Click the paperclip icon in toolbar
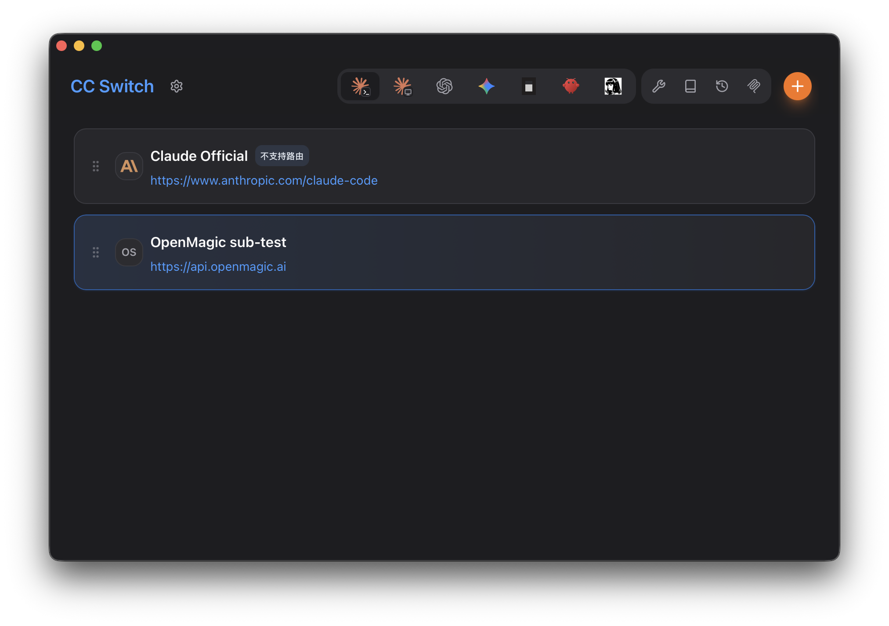Screen dimensions: 889x626 point(754,86)
